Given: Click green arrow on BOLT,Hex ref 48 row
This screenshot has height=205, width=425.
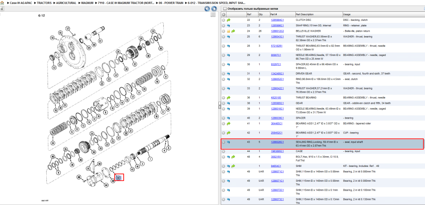Looking at the screenshot, I should coord(233,157).
